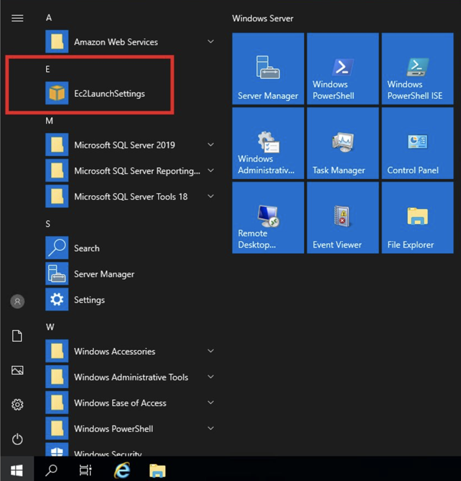Click the Amazon Web Services folder icon

[x=57, y=41]
